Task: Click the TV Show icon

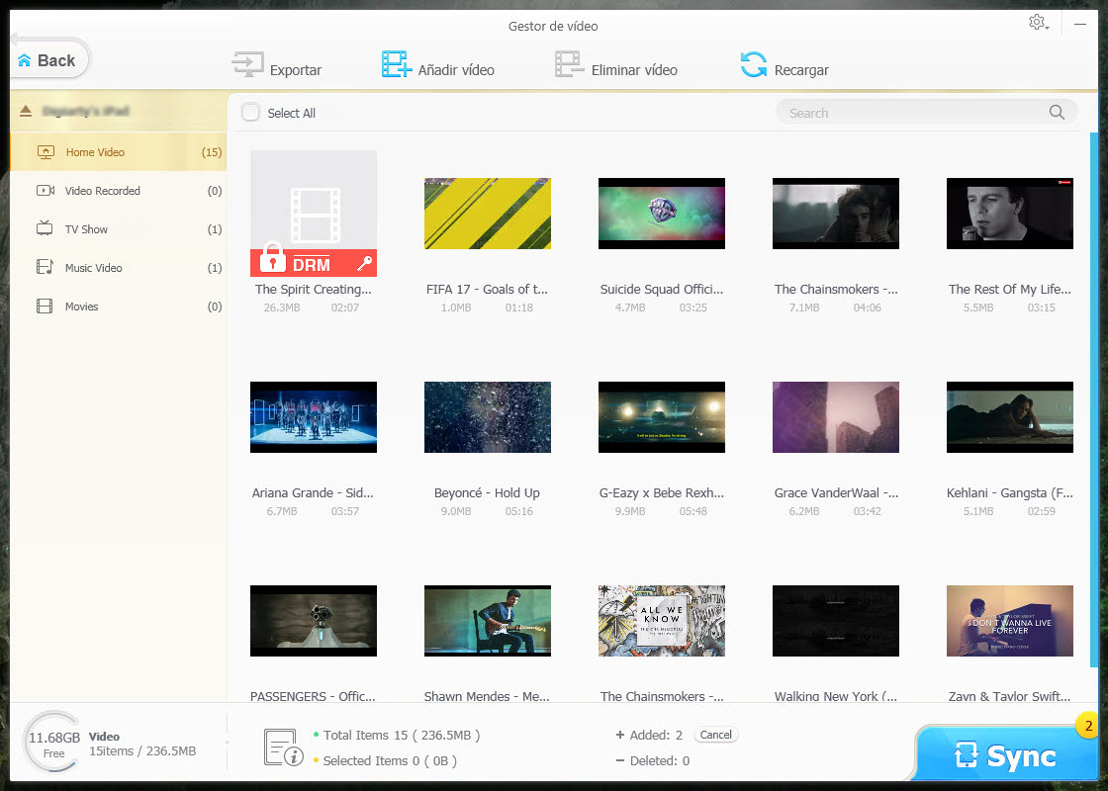Action: point(45,228)
